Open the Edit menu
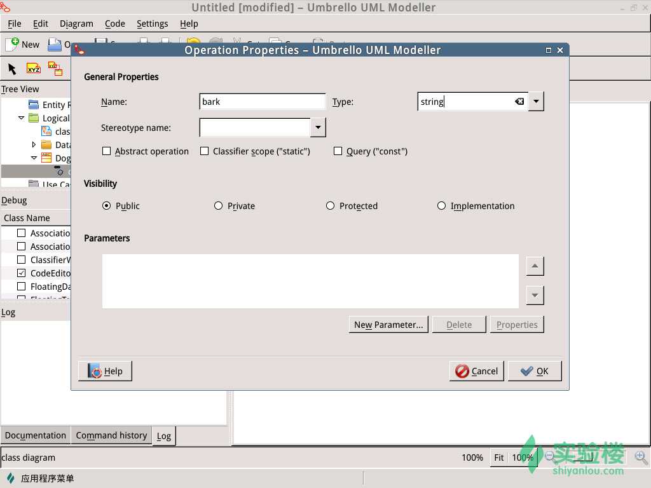Screen dimensions: 651x488 (x=40, y=24)
